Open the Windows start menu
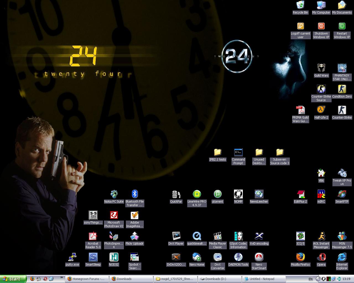Screen dimensions: 354x283 coord(13,279)
